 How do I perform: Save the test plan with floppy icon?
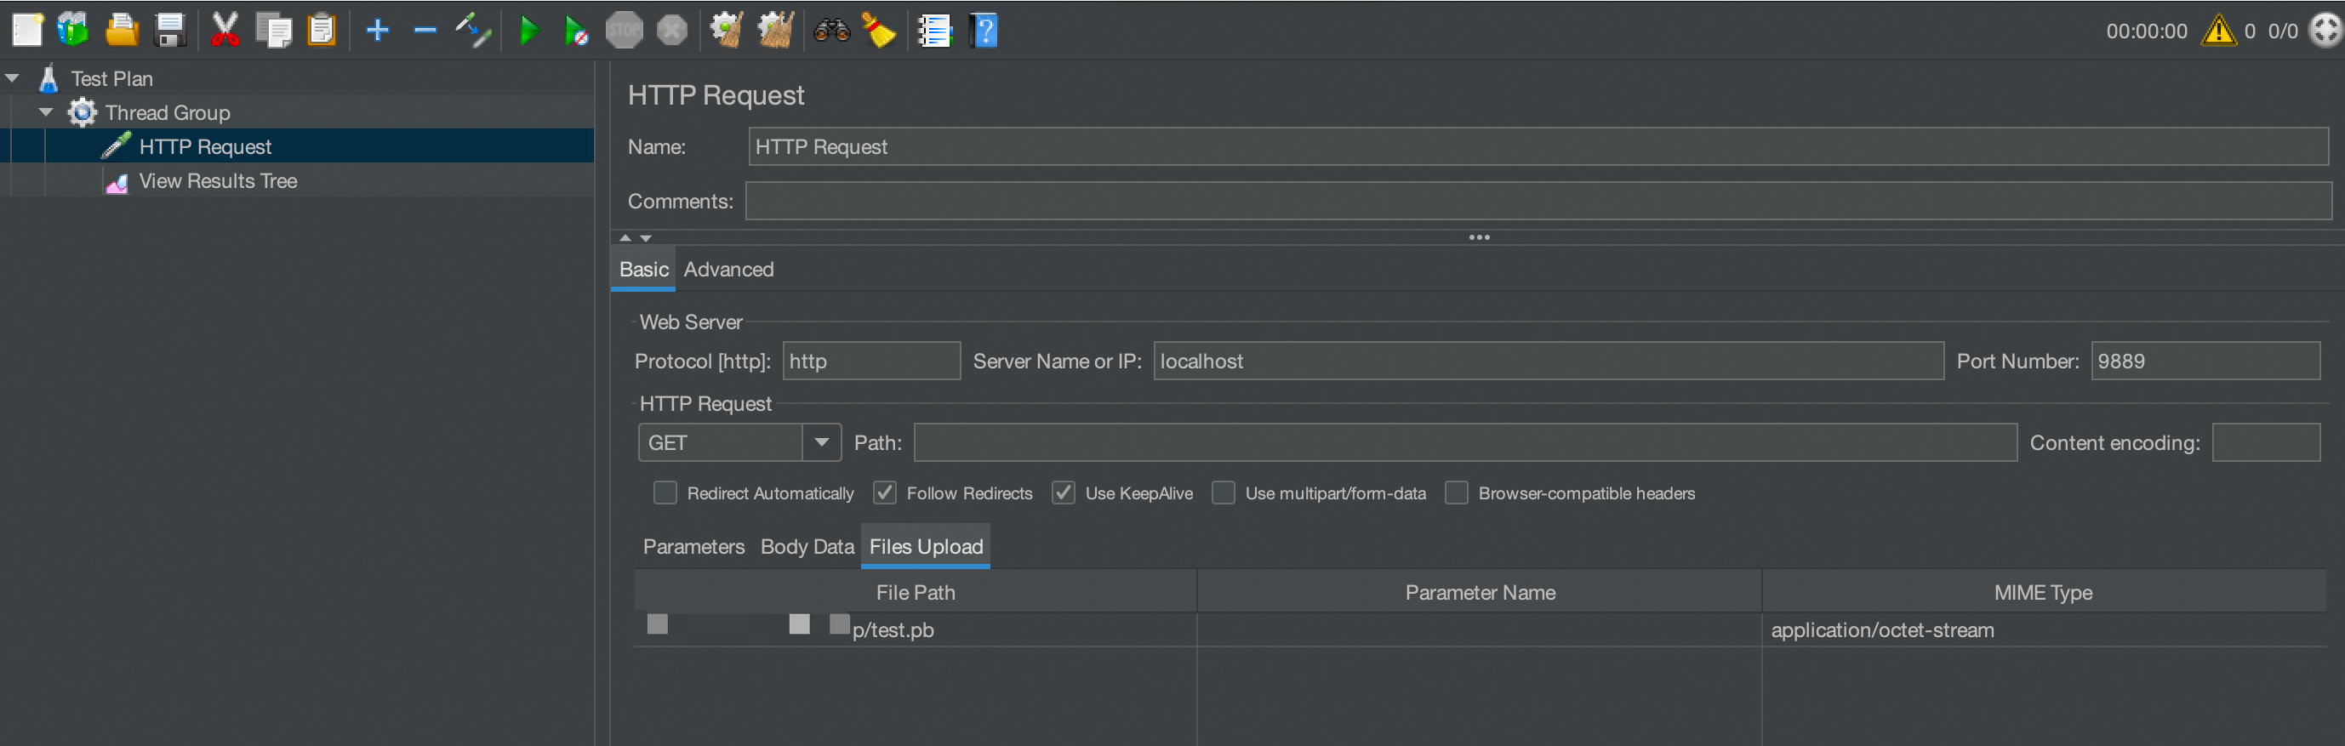170,30
